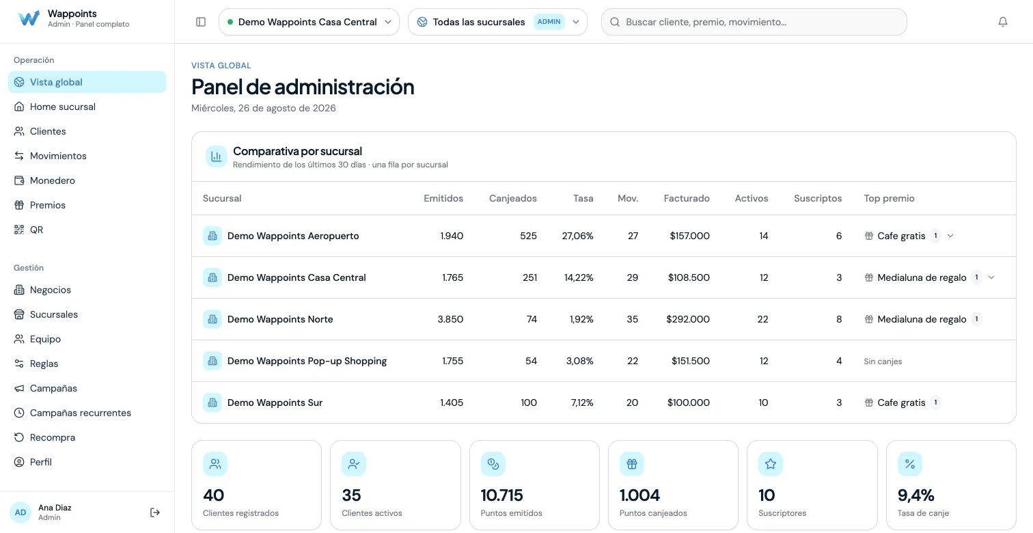
Task: Click the building icon for Demo Wappoints Casa Central row
Action: coord(212,277)
